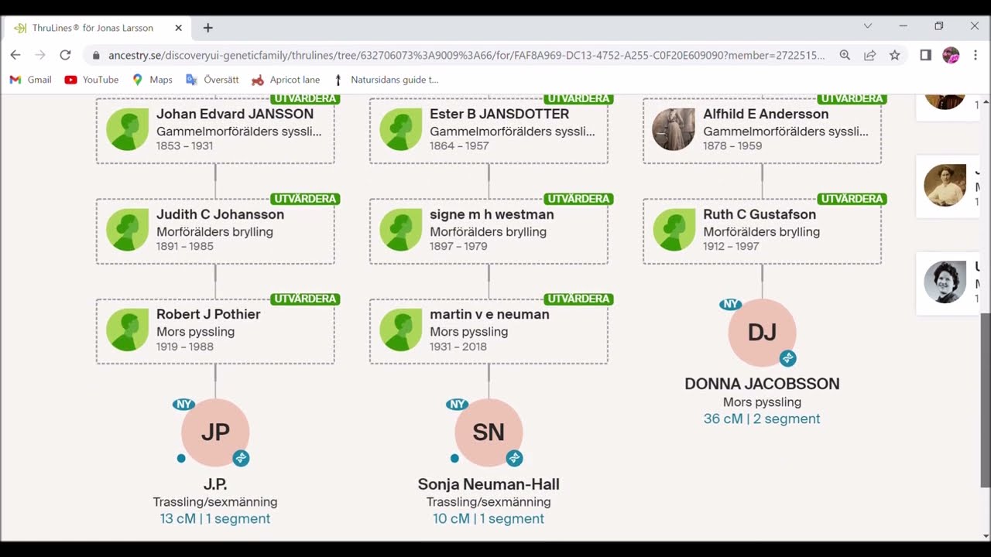Viewport: 991px width, 557px height.
Task: Open the Gmail bookmark
Action: [x=30, y=80]
